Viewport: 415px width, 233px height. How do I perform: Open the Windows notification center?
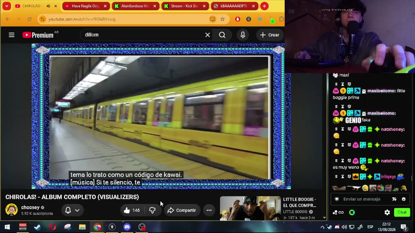pos(404,227)
